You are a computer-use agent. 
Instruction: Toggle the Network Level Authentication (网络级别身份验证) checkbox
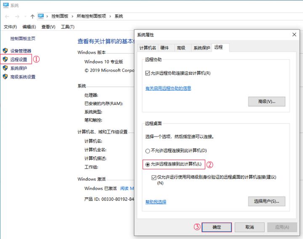coord(154,177)
